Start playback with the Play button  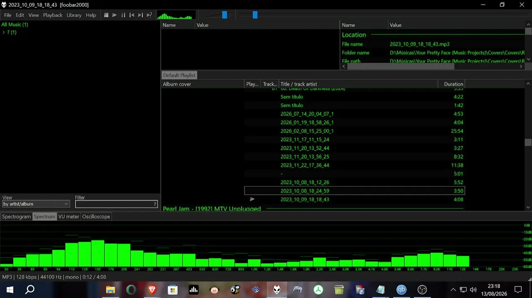[x=115, y=15]
